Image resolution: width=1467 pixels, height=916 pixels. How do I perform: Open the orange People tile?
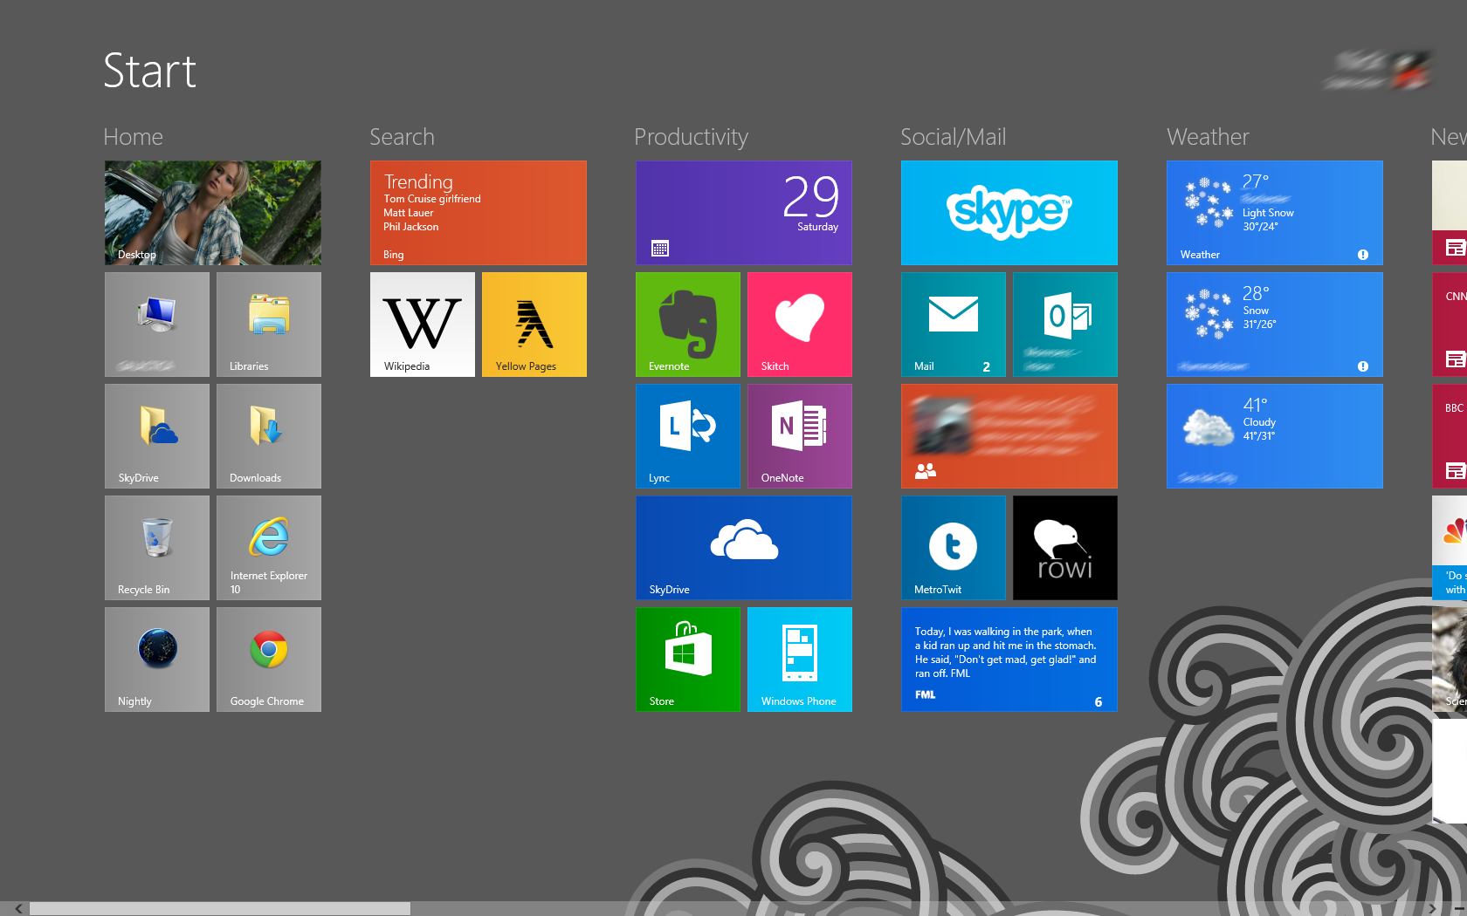tap(1009, 436)
